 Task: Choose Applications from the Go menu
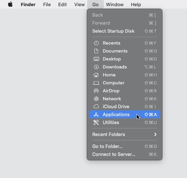click(x=124, y=114)
